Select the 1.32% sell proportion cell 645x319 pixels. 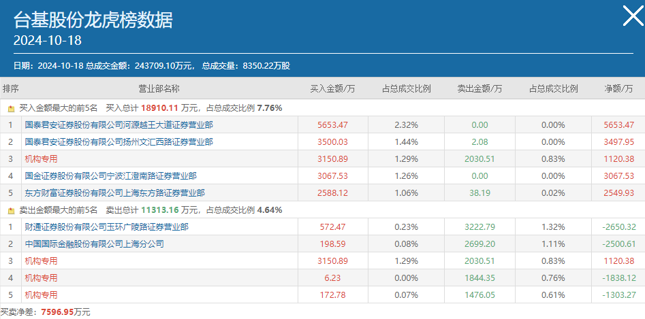pos(553,226)
